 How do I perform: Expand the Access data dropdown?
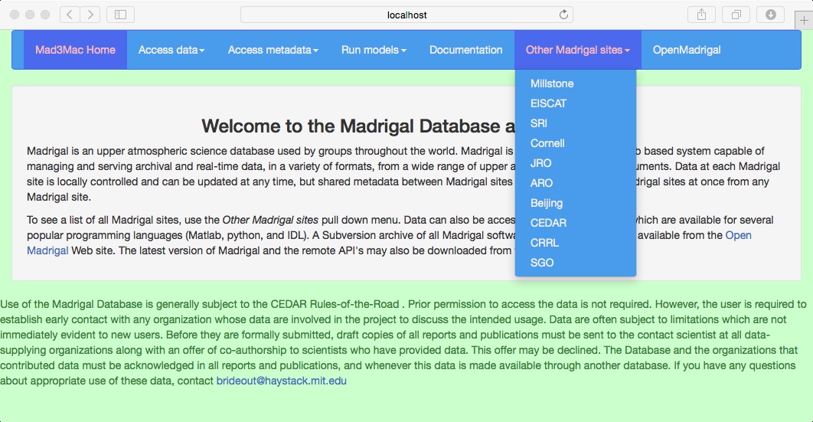[x=171, y=50]
